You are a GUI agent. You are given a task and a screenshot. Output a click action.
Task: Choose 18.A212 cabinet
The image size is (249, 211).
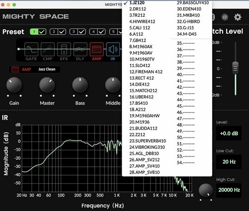point(137,110)
